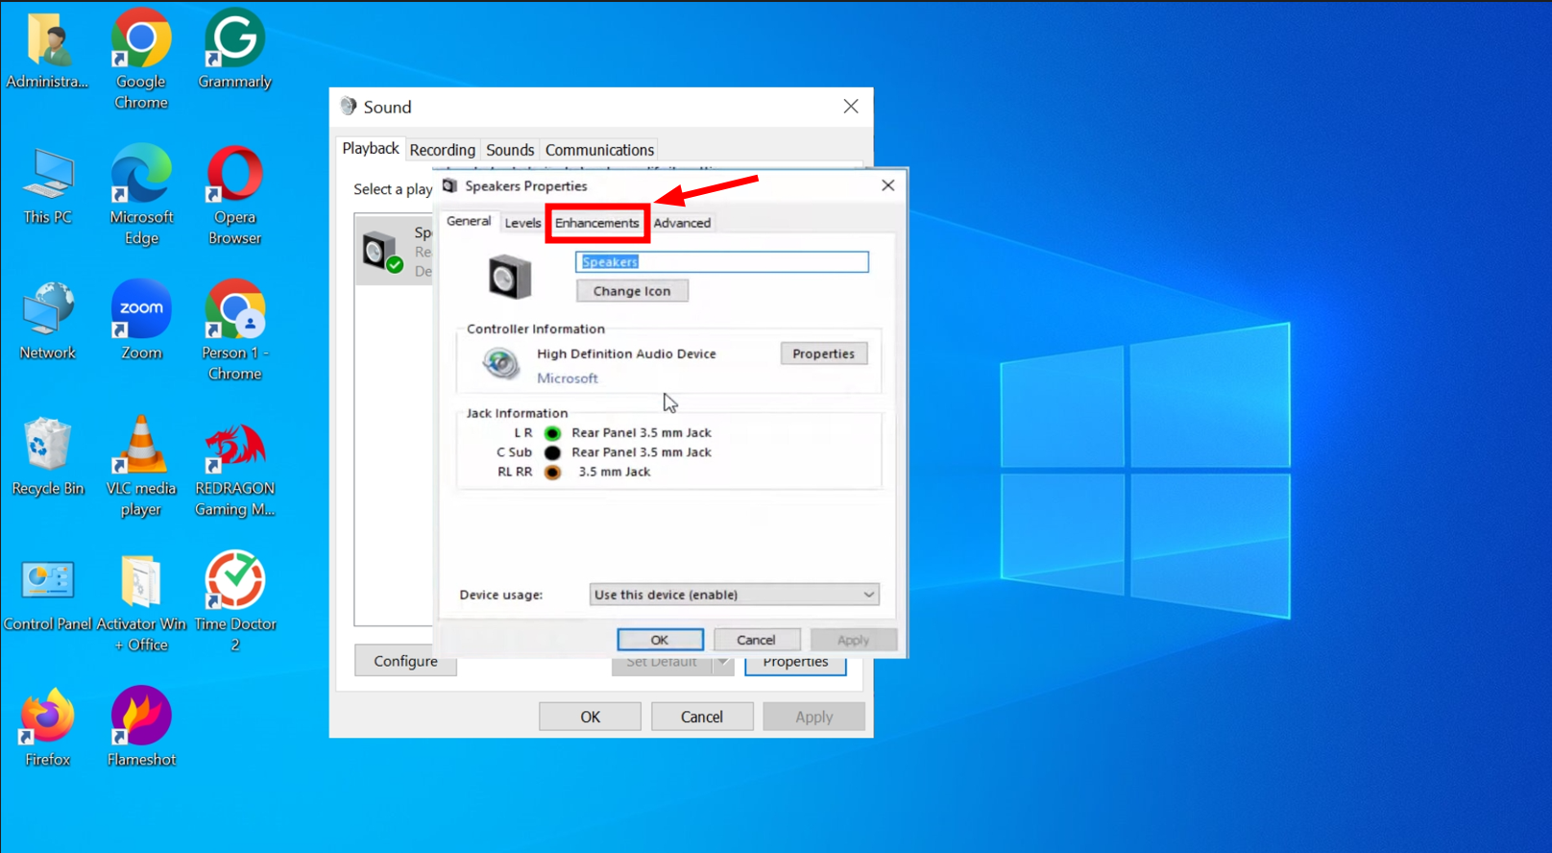
Task: Click OK in the Sound window
Action: 590,717
